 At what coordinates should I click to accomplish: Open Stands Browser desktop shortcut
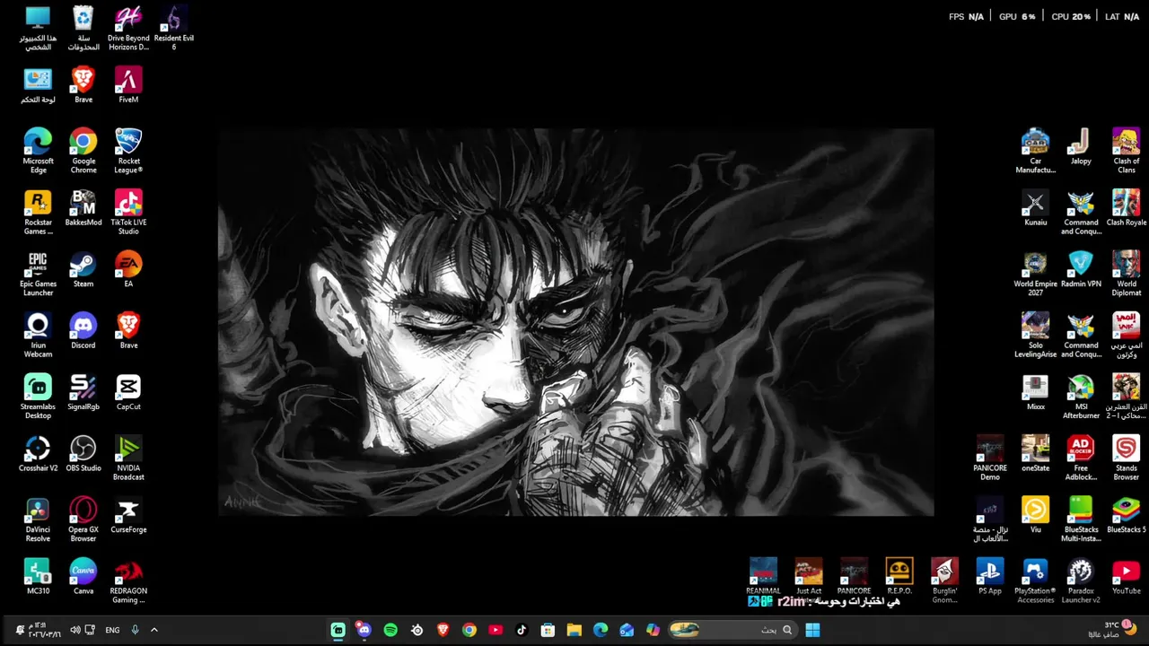click(x=1127, y=458)
